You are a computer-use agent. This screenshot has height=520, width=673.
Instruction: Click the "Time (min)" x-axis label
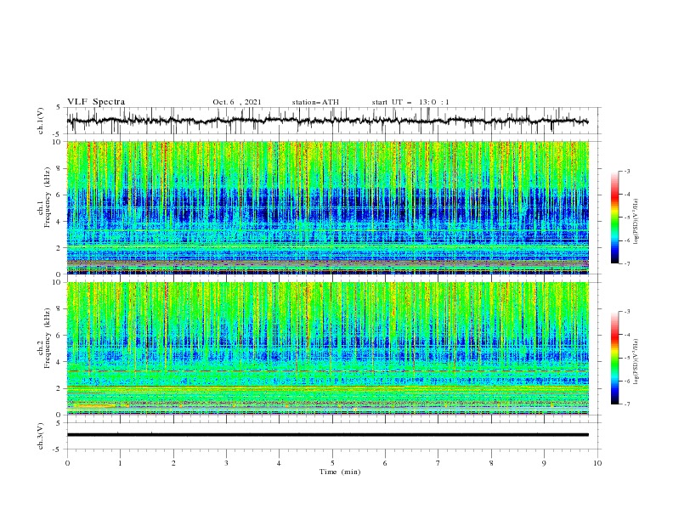pyautogui.click(x=340, y=472)
